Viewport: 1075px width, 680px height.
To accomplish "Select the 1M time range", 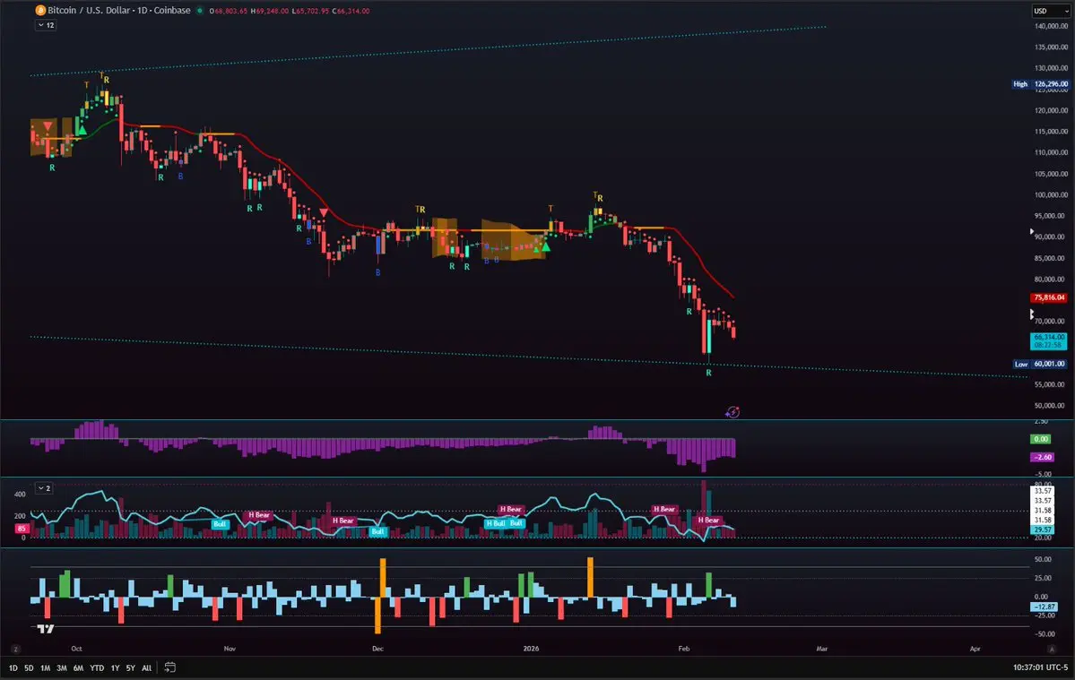I will (45, 667).
